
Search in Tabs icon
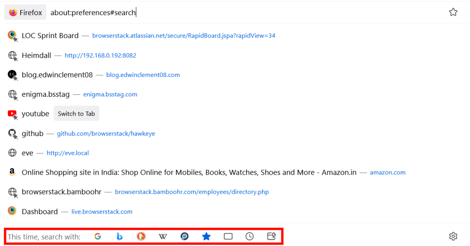[228, 236]
